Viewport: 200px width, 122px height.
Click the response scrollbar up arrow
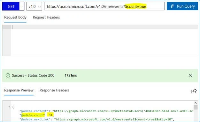point(196,103)
